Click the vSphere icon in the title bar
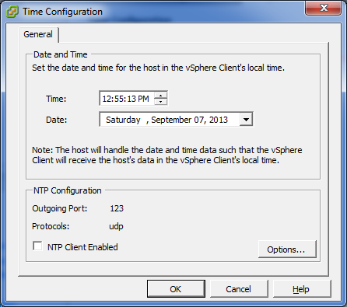The image size is (347, 307). coord(12,12)
